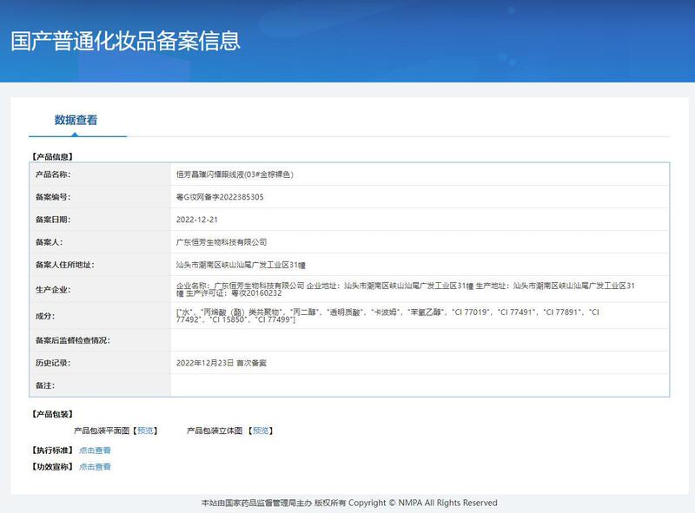Click the 产品包装立体图 label

215,431
